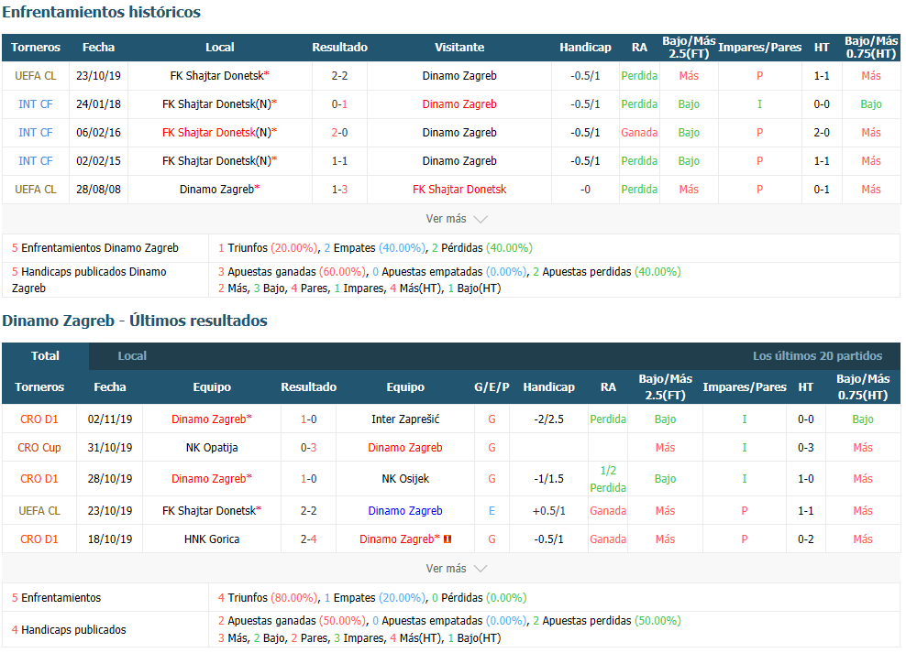Image resolution: width=906 pixels, height=653 pixels.
Task: Click the +0.5/1 handicap value
Action: (549, 510)
